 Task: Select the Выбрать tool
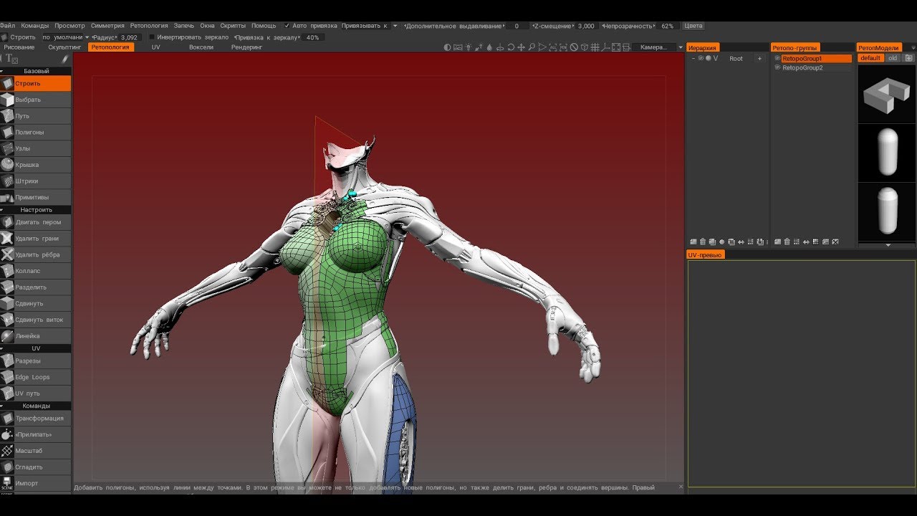coord(36,100)
